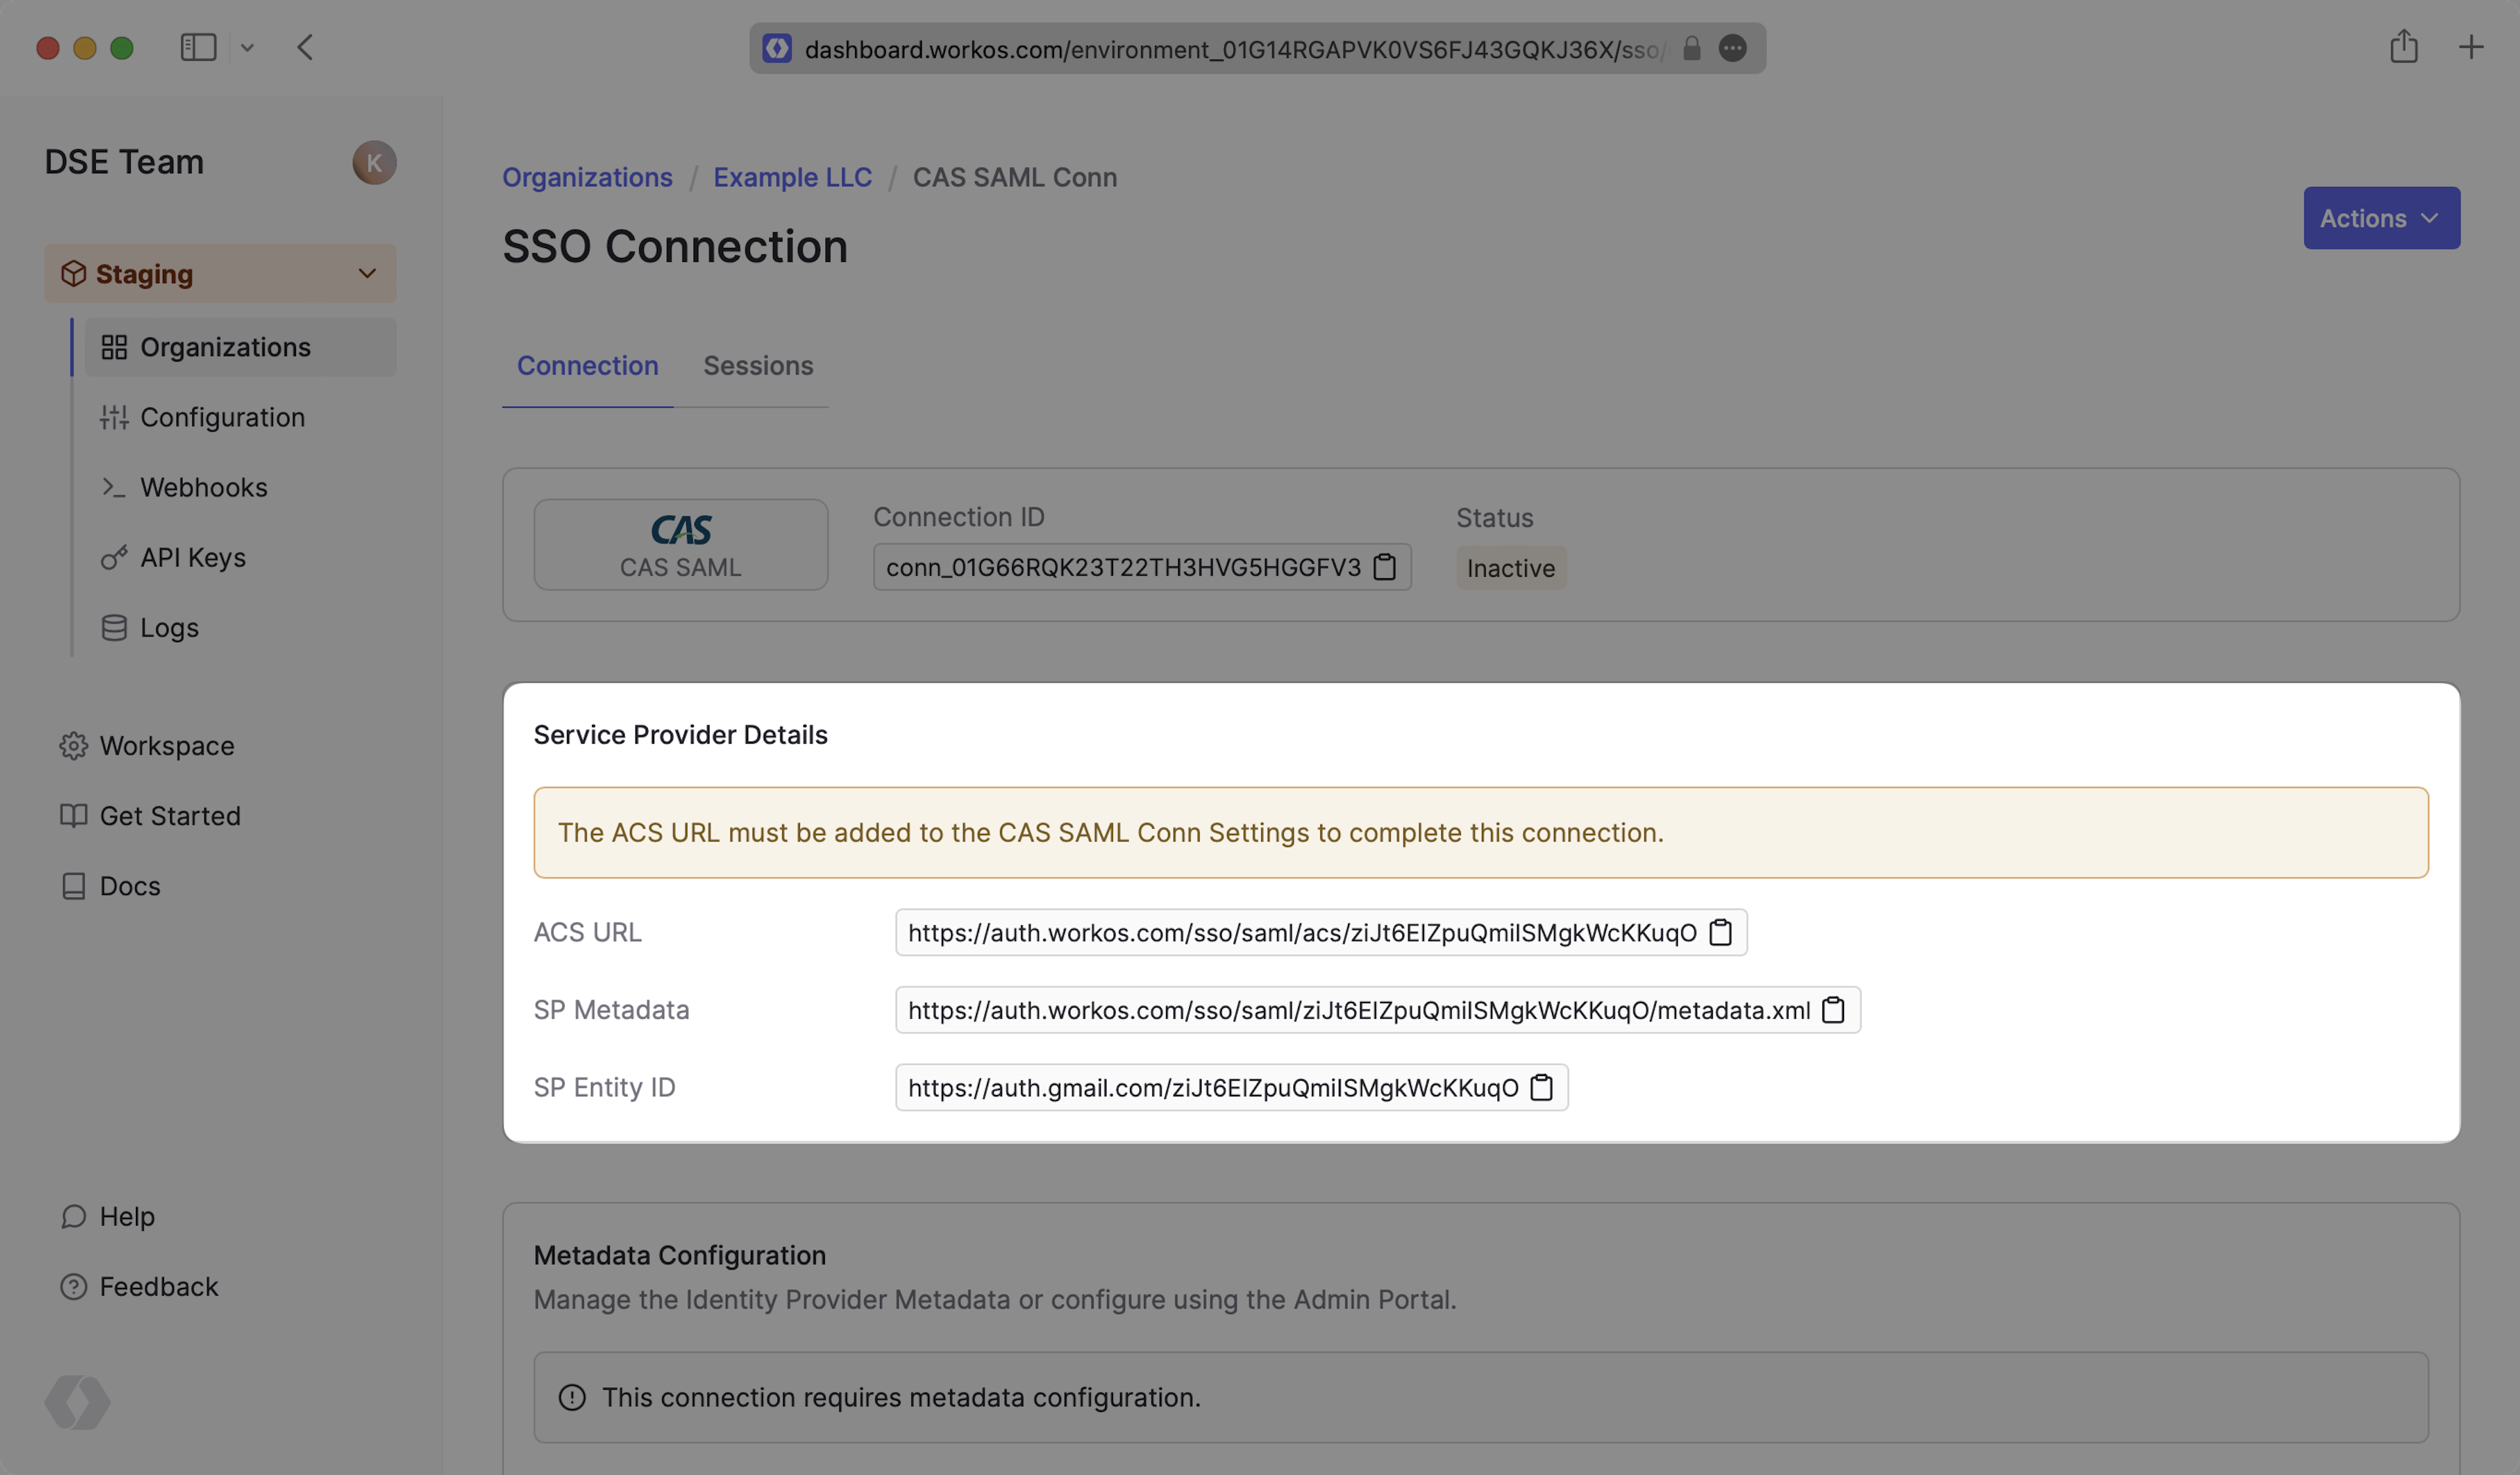The height and width of the screenshot is (1475, 2520).
Task: Copy the SP Metadata URL
Action: point(1833,1010)
